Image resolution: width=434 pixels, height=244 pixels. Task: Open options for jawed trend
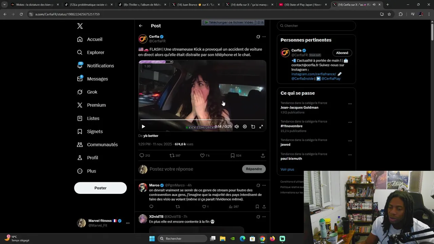point(350,141)
